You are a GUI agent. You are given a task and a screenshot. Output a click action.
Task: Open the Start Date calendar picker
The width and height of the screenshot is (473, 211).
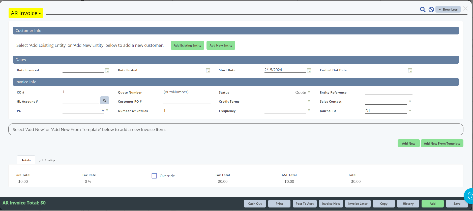309,70
